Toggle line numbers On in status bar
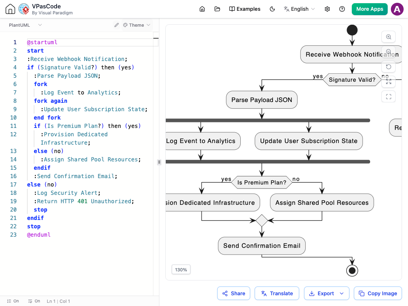The image size is (408, 306). pyautogui.click(x=13, y=301)
